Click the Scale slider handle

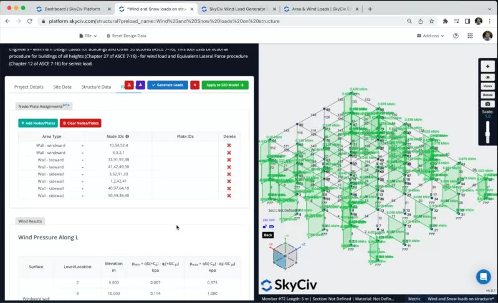[487, 133]
